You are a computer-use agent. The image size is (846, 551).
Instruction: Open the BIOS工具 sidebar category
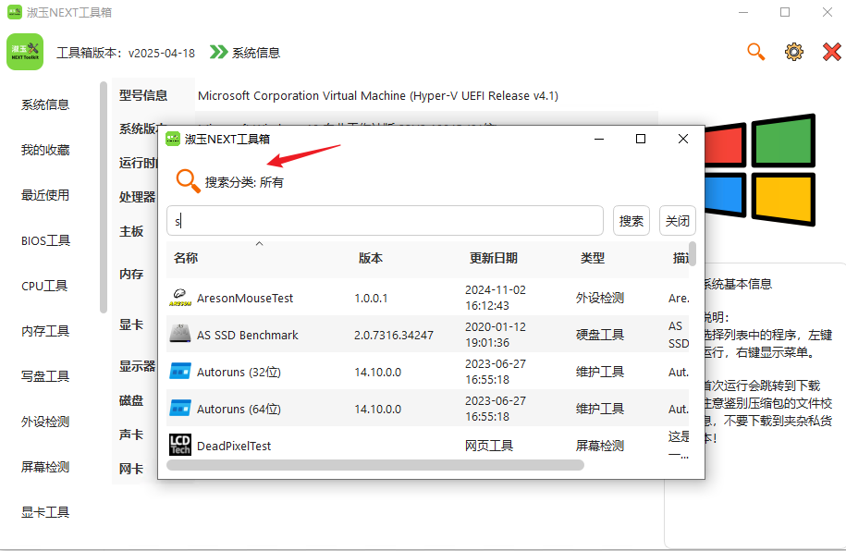coord(45,240)
